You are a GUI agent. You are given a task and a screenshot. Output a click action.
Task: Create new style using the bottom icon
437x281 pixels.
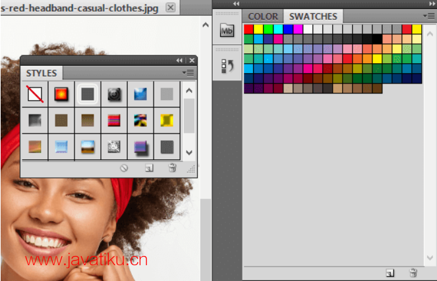click(x=149, y=168)
